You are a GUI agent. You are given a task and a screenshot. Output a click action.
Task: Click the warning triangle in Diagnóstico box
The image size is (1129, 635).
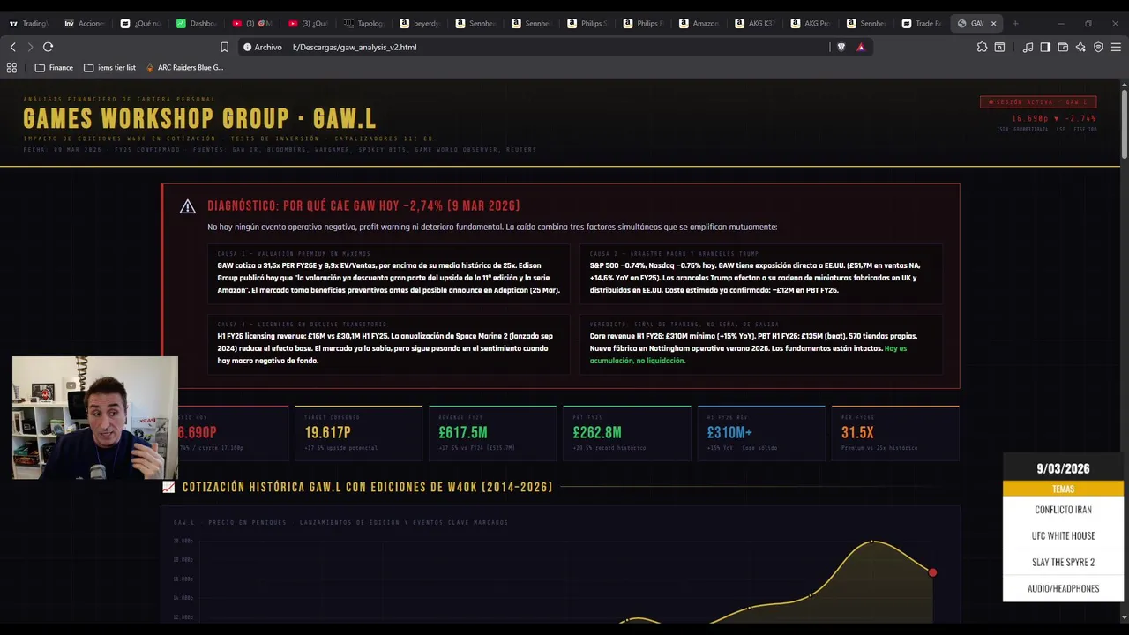point(187,206)
